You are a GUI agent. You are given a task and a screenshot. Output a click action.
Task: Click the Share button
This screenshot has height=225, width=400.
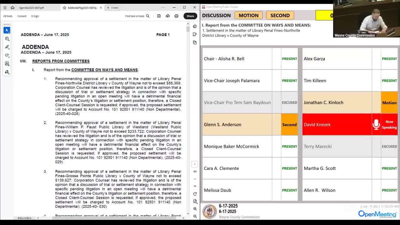click(x=190, y=16)
